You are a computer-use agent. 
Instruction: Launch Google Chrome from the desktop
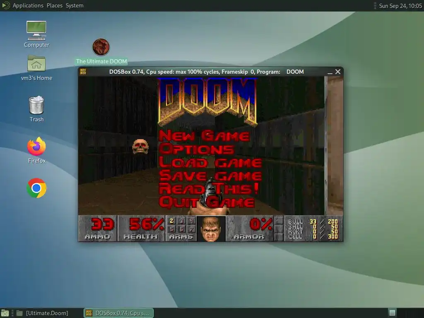pyautogui.click(x=36, y=188)
